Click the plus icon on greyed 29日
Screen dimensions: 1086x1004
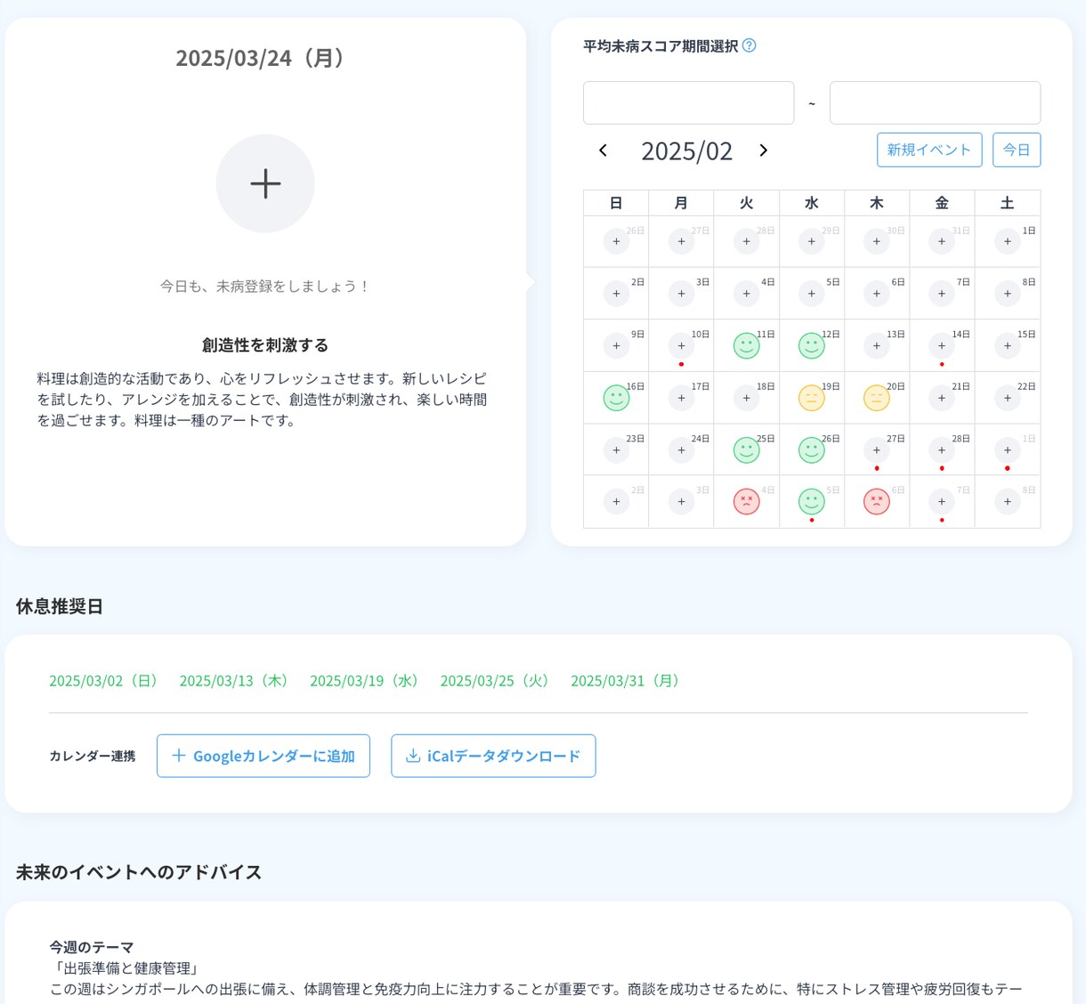811,241
